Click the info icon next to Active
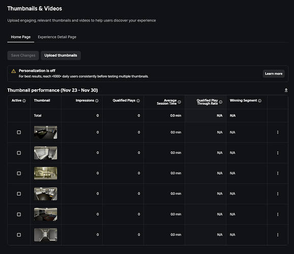Screen dimensions: 294x254 [x=24, y=101]
